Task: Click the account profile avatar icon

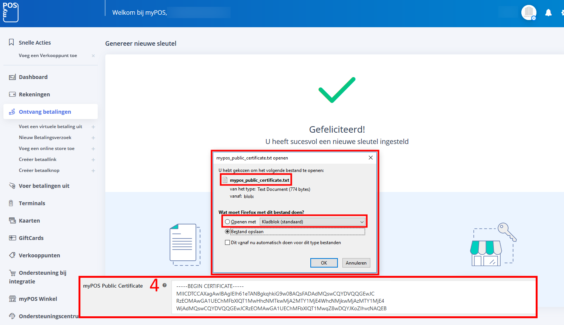Action: click(x=529, y=12)
